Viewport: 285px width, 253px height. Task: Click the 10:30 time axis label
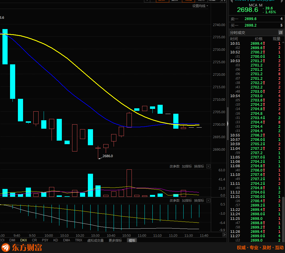pos(95,236)
